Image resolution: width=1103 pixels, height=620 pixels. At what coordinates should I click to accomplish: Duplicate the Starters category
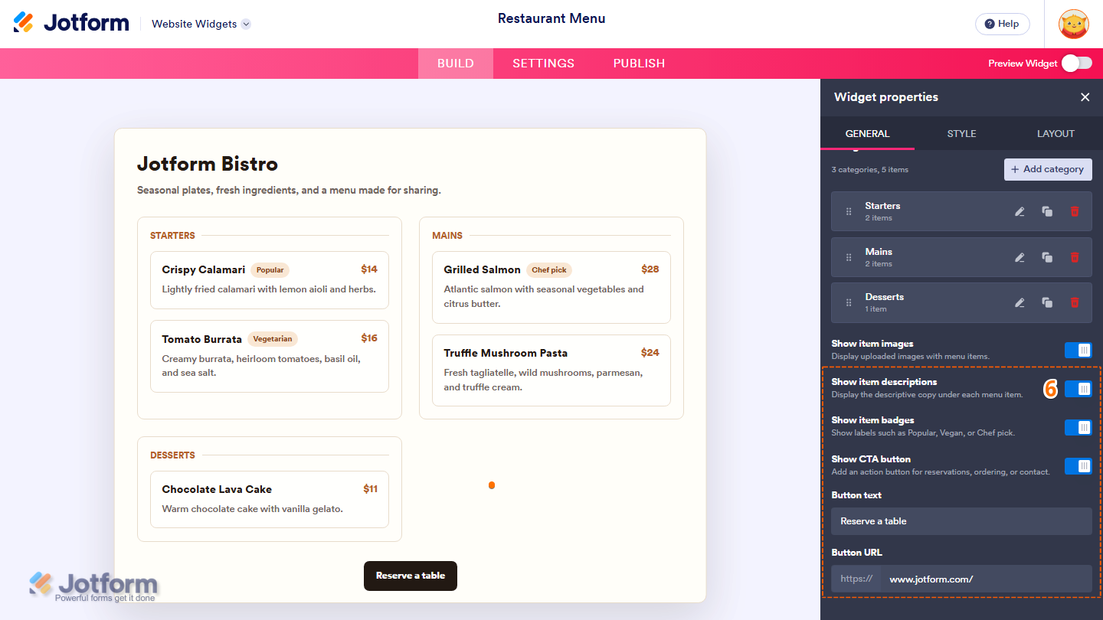tap(1047, 211)
